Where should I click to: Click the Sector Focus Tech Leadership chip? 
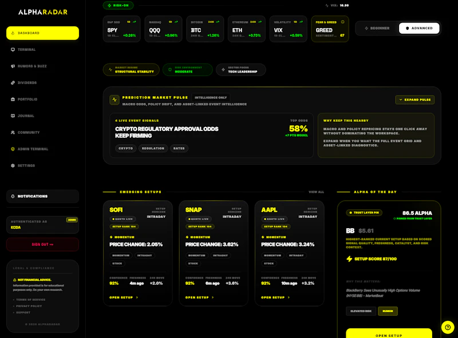(x=241, y=70)
